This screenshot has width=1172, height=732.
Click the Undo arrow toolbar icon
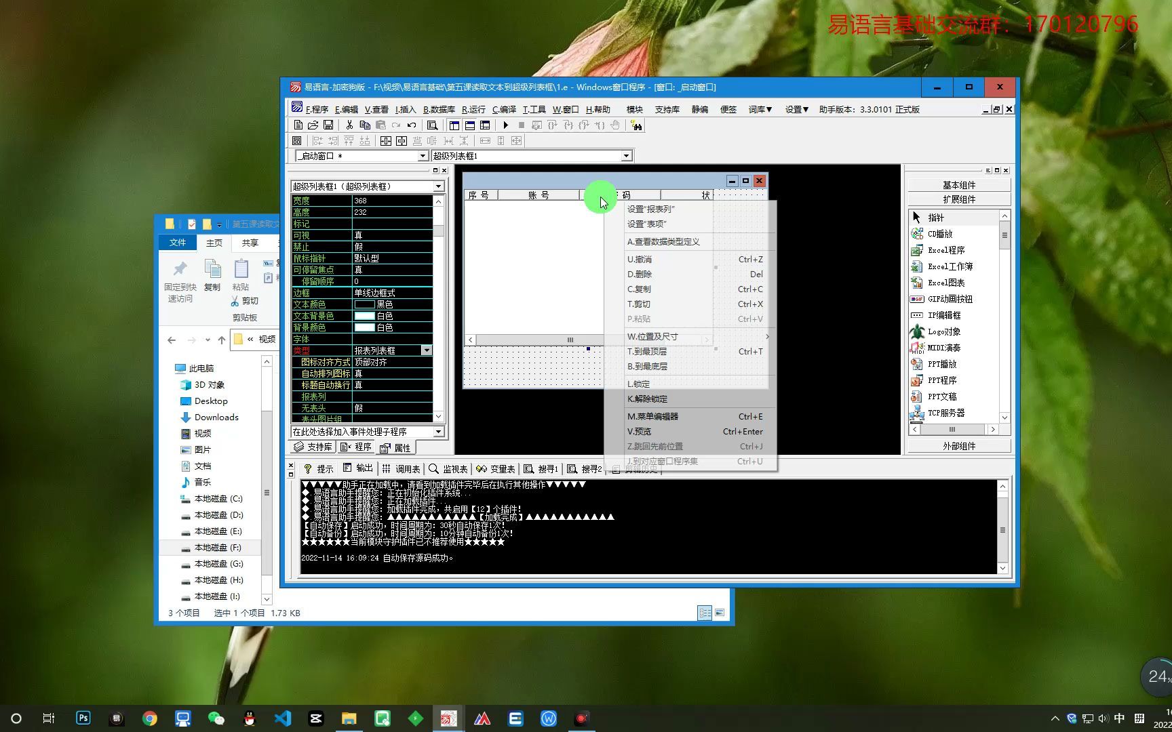412,125
